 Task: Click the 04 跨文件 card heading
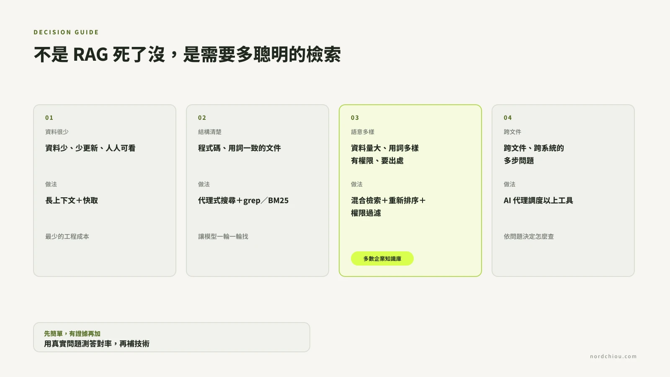click(513, 132)
